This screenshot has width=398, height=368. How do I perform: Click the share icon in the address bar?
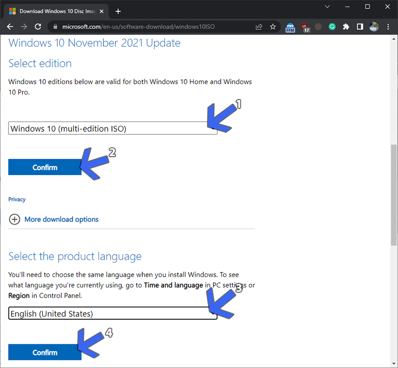coord(259,27)
